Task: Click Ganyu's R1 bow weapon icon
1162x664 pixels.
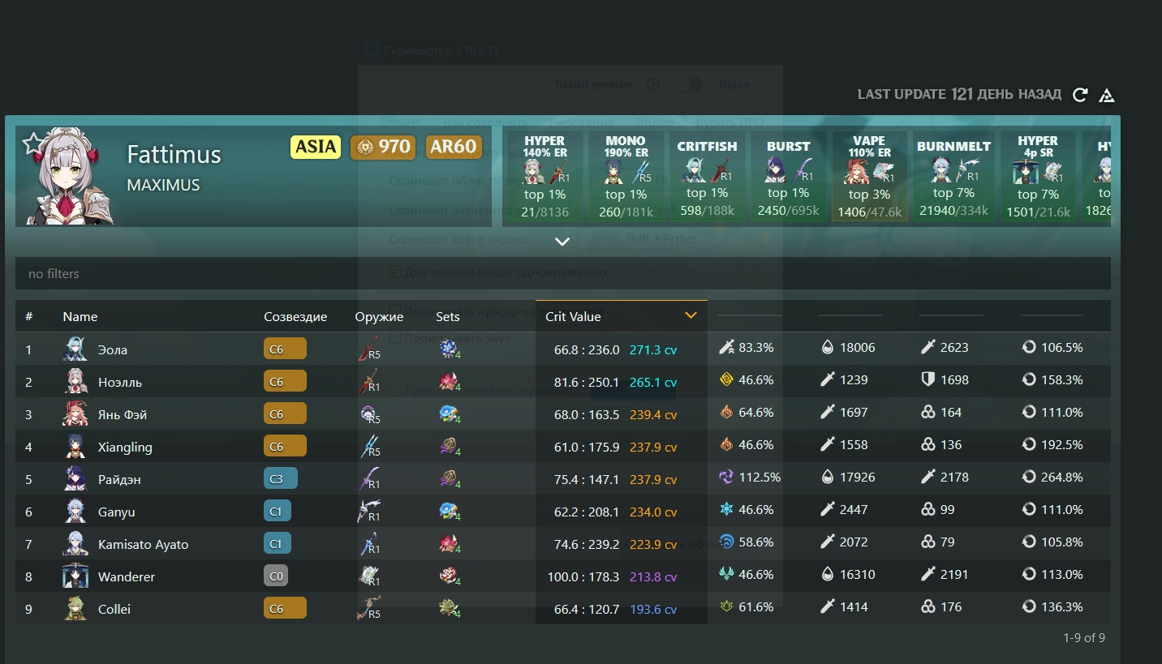Action: coord(368,512)
